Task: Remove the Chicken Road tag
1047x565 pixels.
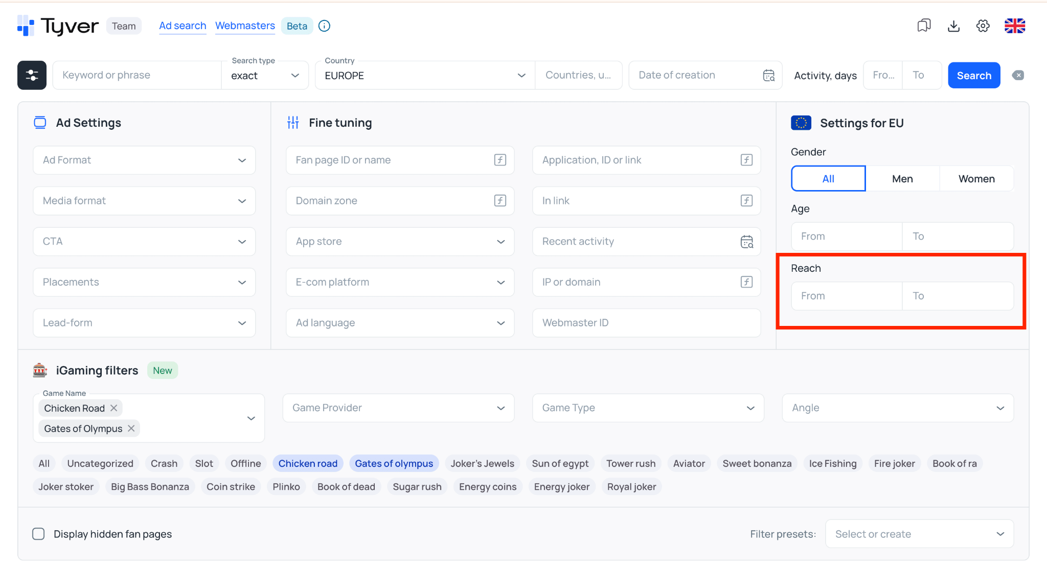Action: (x=114, y=408)
